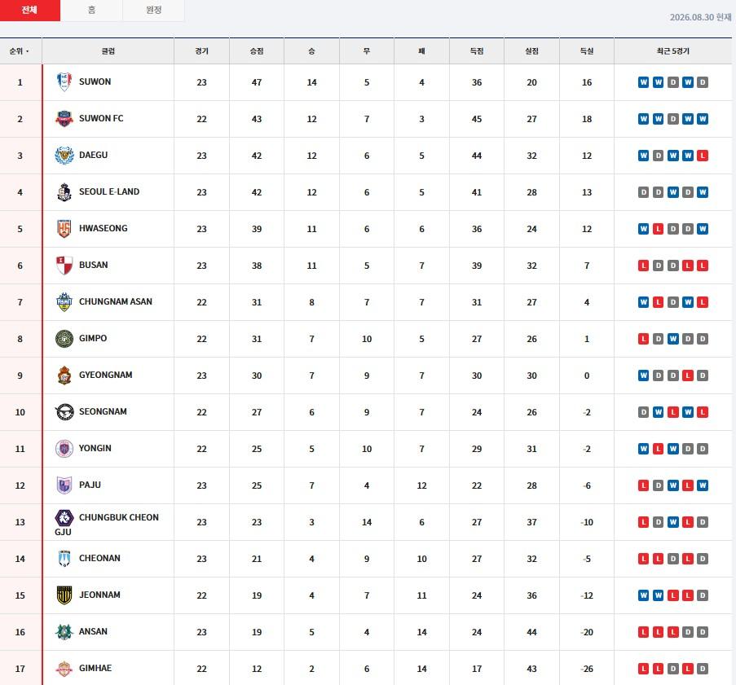736x685 pixels.
Task: Click the Yongin round purple emblem
Action: [x=64, y=449]
